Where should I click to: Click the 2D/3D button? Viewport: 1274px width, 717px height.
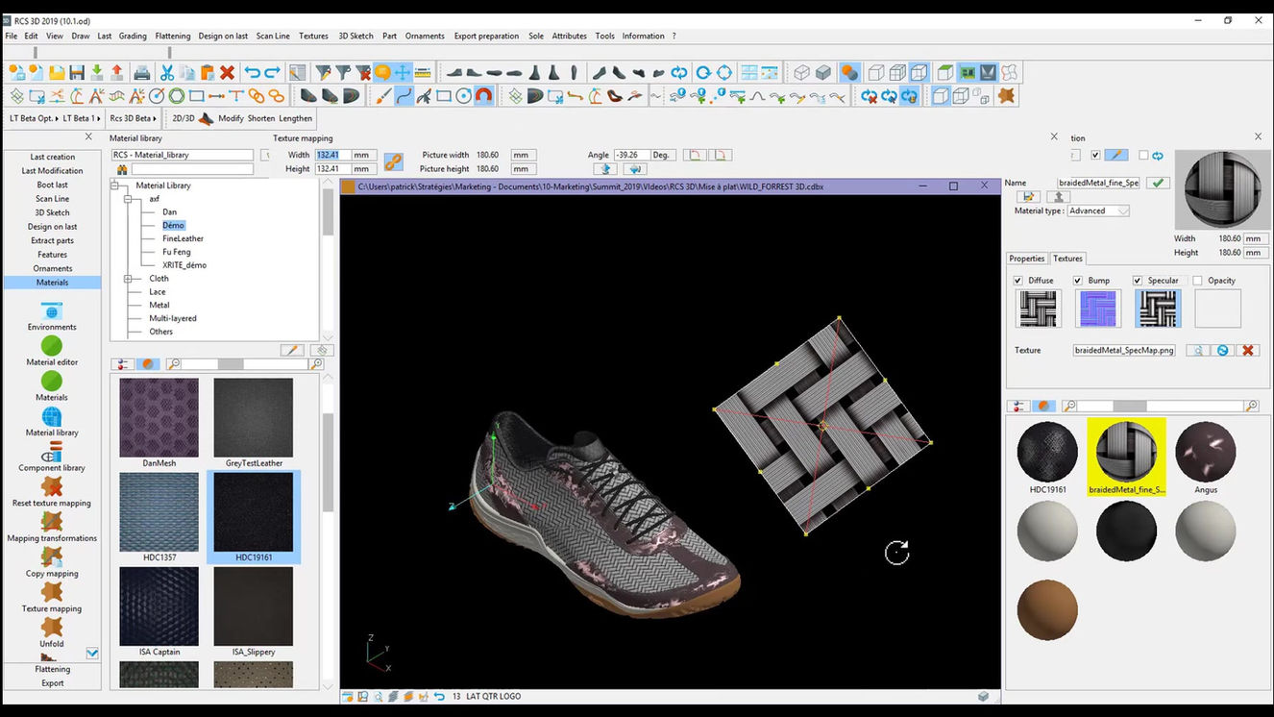(183, 118)
